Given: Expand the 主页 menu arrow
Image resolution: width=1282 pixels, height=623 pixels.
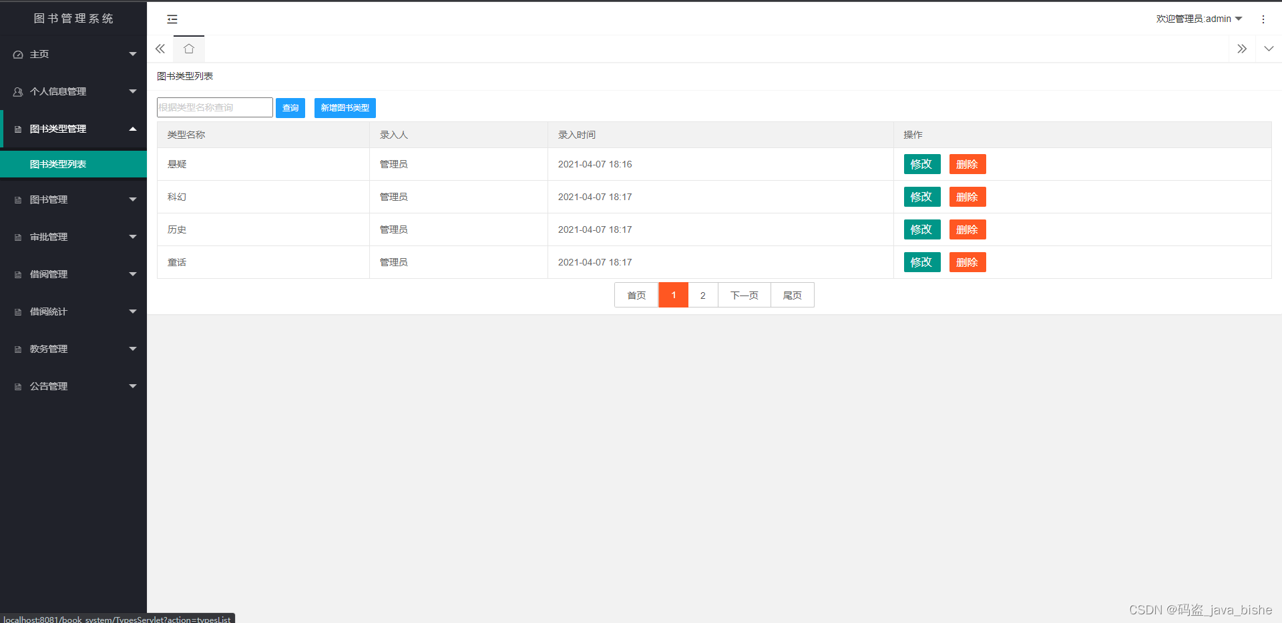Looking at the screenshot, I should [x=133, y=54].
